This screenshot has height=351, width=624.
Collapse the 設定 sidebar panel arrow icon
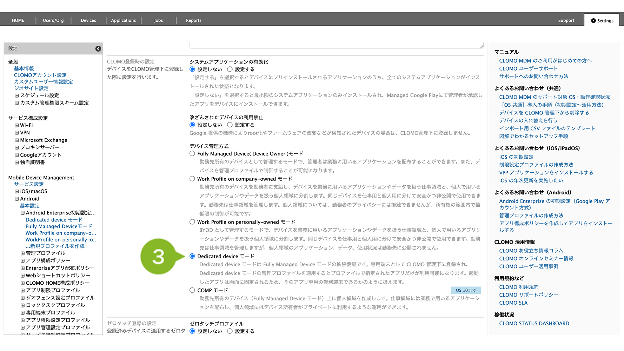tap(98, 49)
